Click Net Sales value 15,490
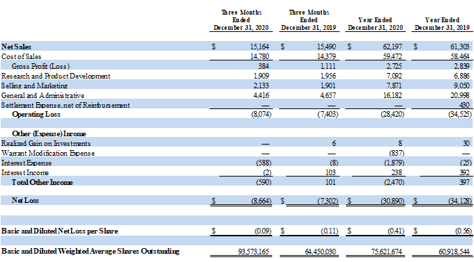 [x=326, y=47]
